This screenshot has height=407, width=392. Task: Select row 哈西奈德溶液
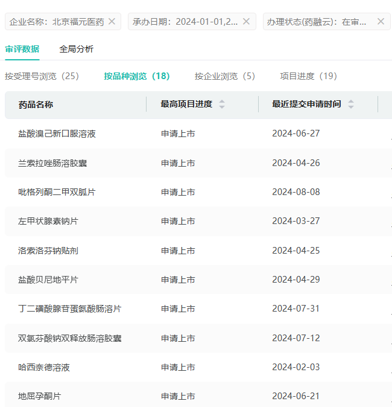tap(198, 367)
